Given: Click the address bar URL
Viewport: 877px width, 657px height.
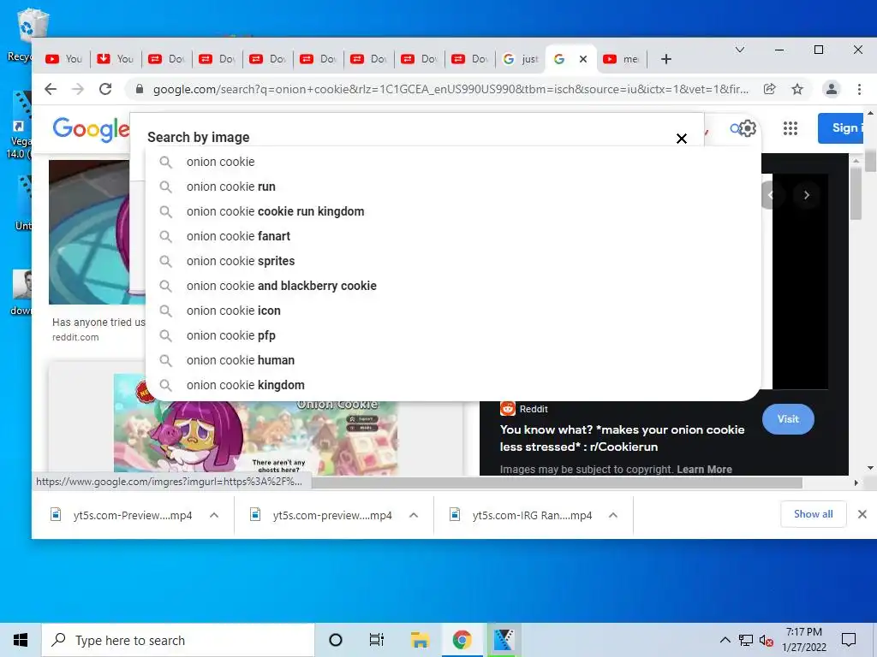Looking at the screenshot, I should pos(450,89).
